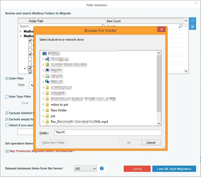This screenshot has height=177, width=201.
Task: Click the computer monitor icon at tree top
Action: [45, 53]
